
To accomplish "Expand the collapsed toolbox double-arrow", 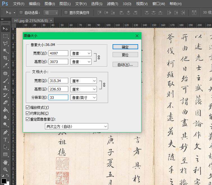I will (2, 19).
